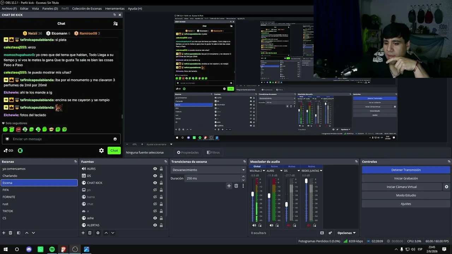
Task: Open the chat users list icon
Action: coord(115,24)
